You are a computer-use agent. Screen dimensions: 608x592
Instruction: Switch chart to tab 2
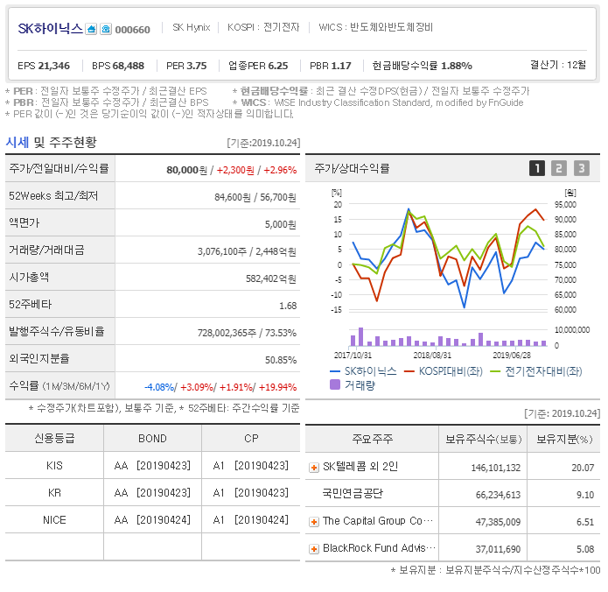[559, 168]
